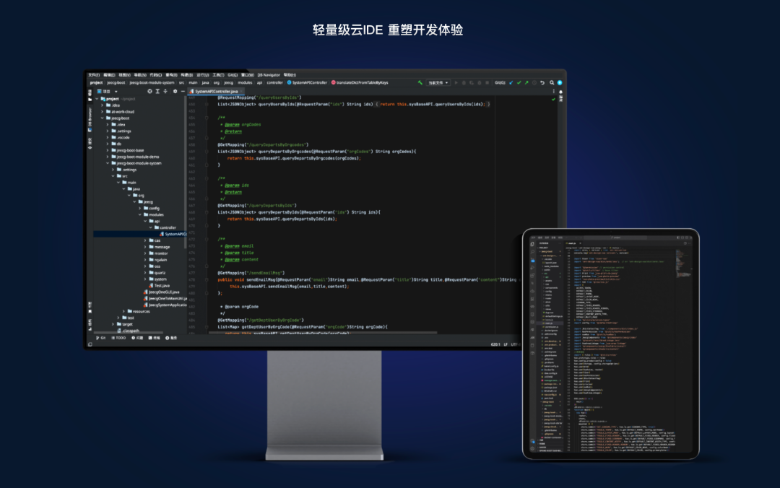Expand the db folder
The image size is (780, 488).
108,144
